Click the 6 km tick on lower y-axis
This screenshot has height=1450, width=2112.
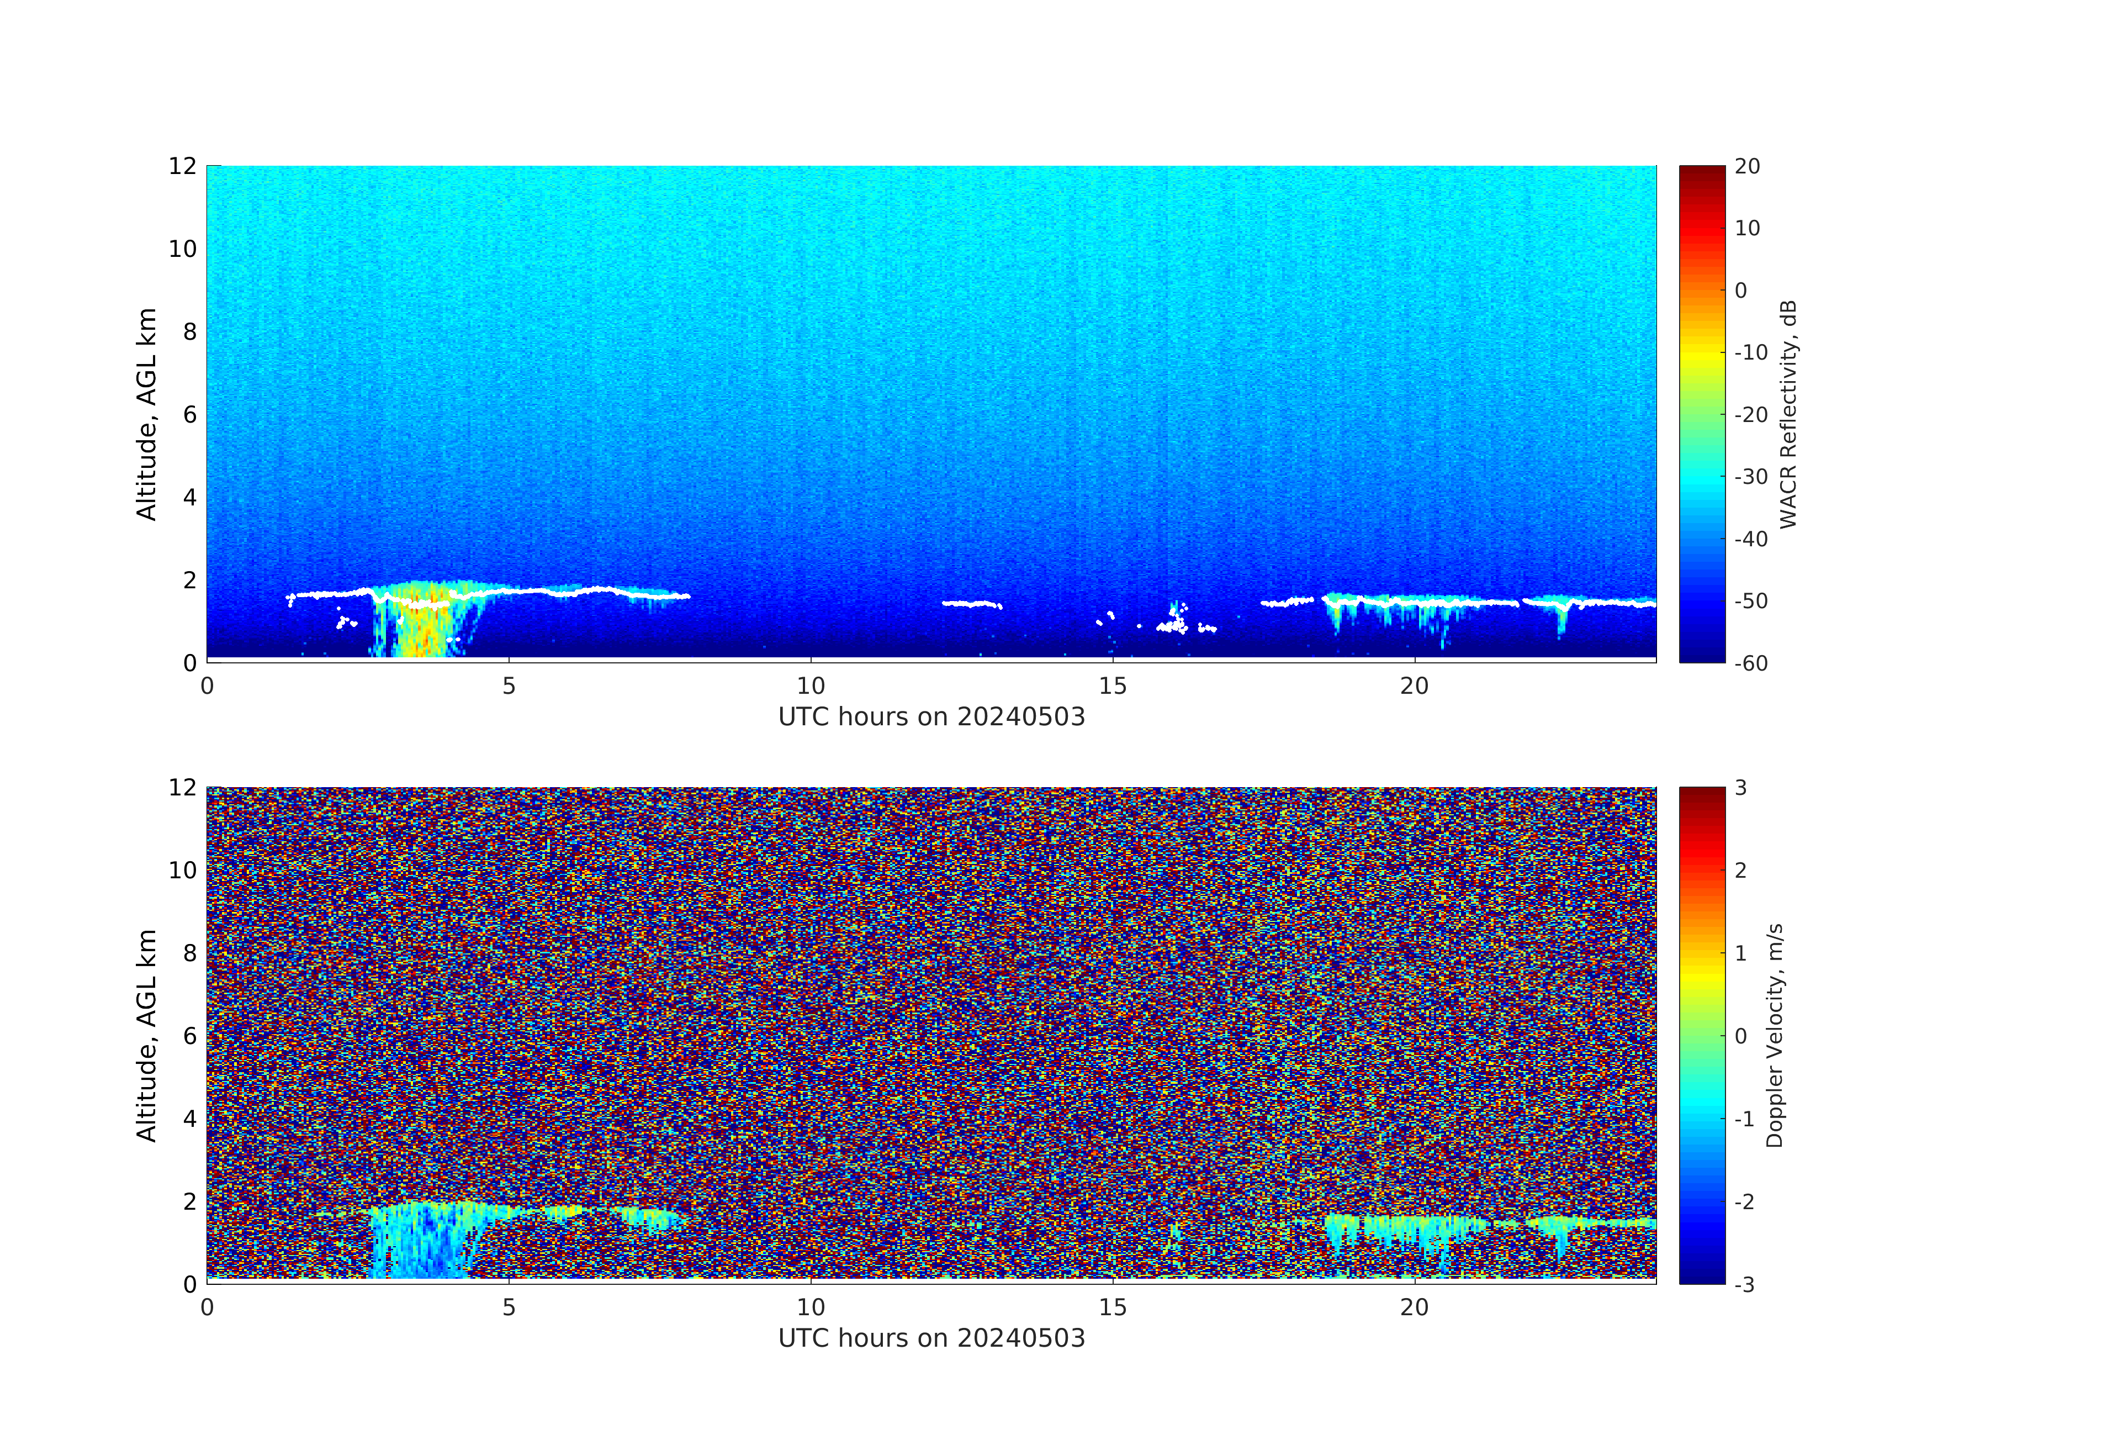(189, 1036)
